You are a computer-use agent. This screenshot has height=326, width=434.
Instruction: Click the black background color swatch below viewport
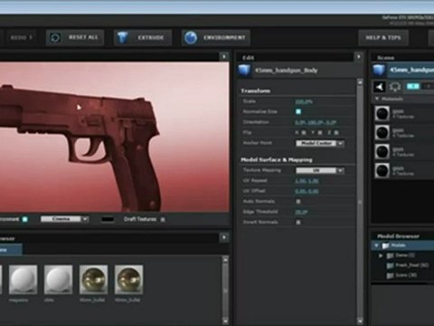coord(108,219)
